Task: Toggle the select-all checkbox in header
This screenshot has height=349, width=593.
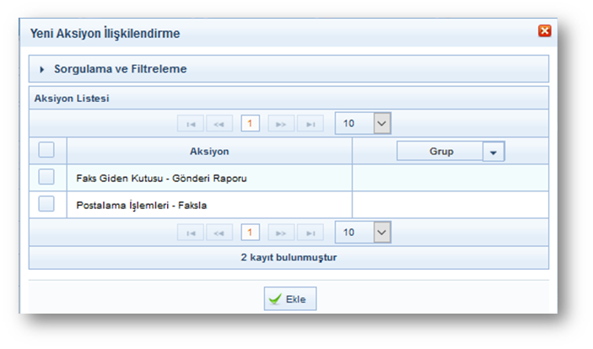Action: [x=46, y=150]
